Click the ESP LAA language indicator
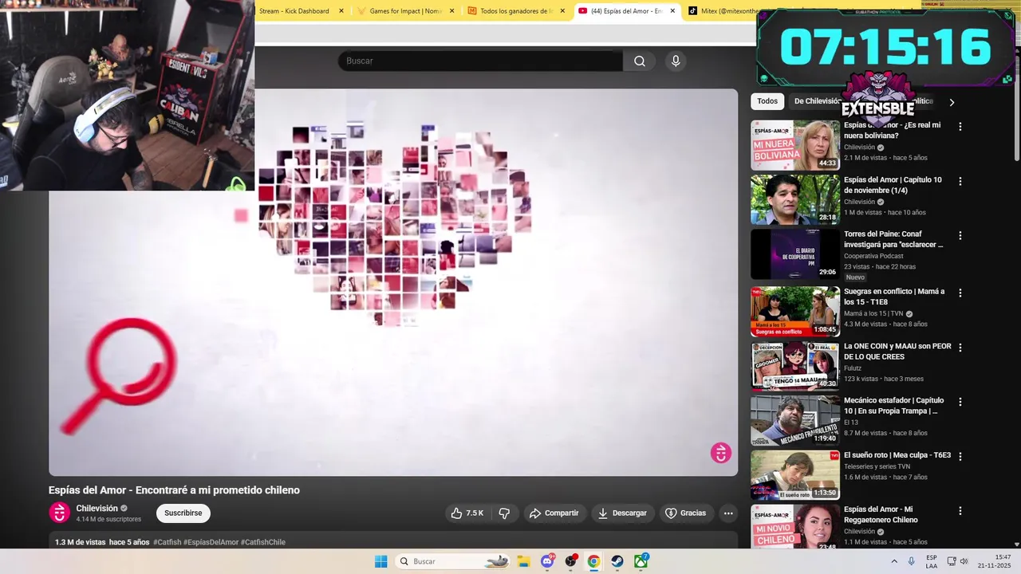1021x574 pixels. point(932,561)
